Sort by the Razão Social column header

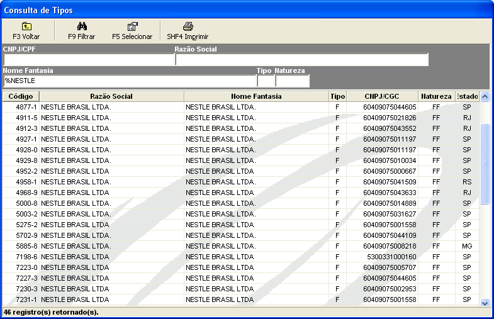(111, 96)
